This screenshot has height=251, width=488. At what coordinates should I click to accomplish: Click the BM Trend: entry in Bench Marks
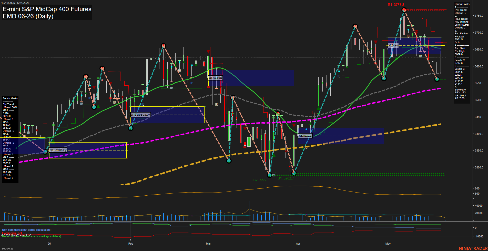(x=8, y=104)
